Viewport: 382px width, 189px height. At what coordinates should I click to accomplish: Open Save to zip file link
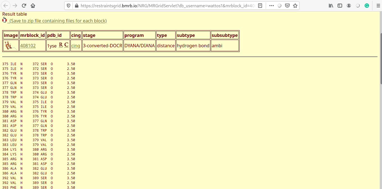click(58, 21)
